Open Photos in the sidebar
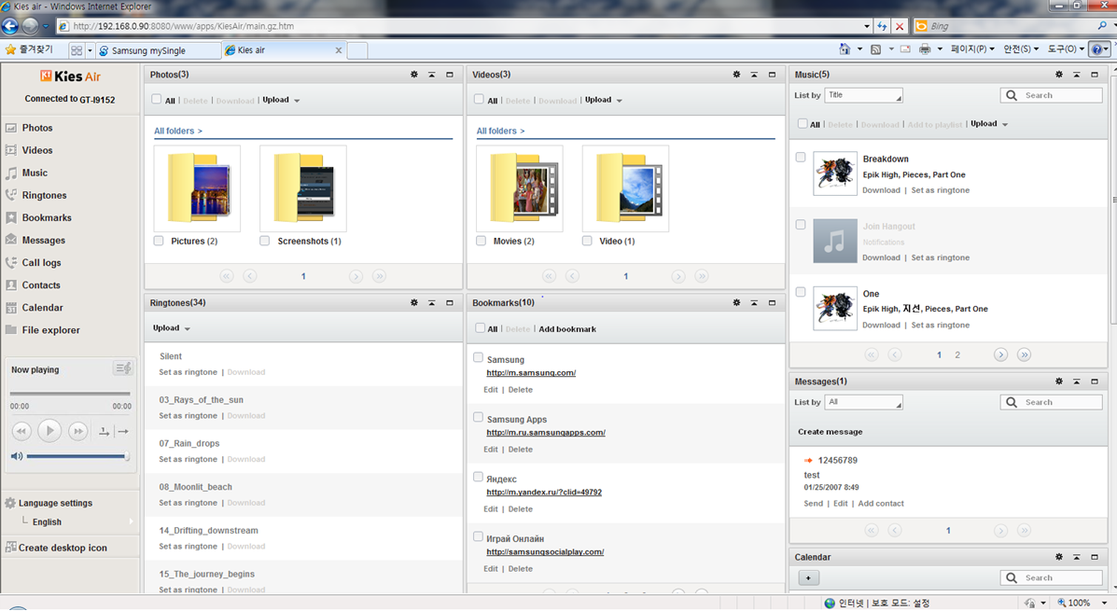 tap(37, 128)
